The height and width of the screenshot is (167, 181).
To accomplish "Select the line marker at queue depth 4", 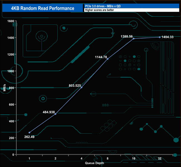I will coord(82,87).
